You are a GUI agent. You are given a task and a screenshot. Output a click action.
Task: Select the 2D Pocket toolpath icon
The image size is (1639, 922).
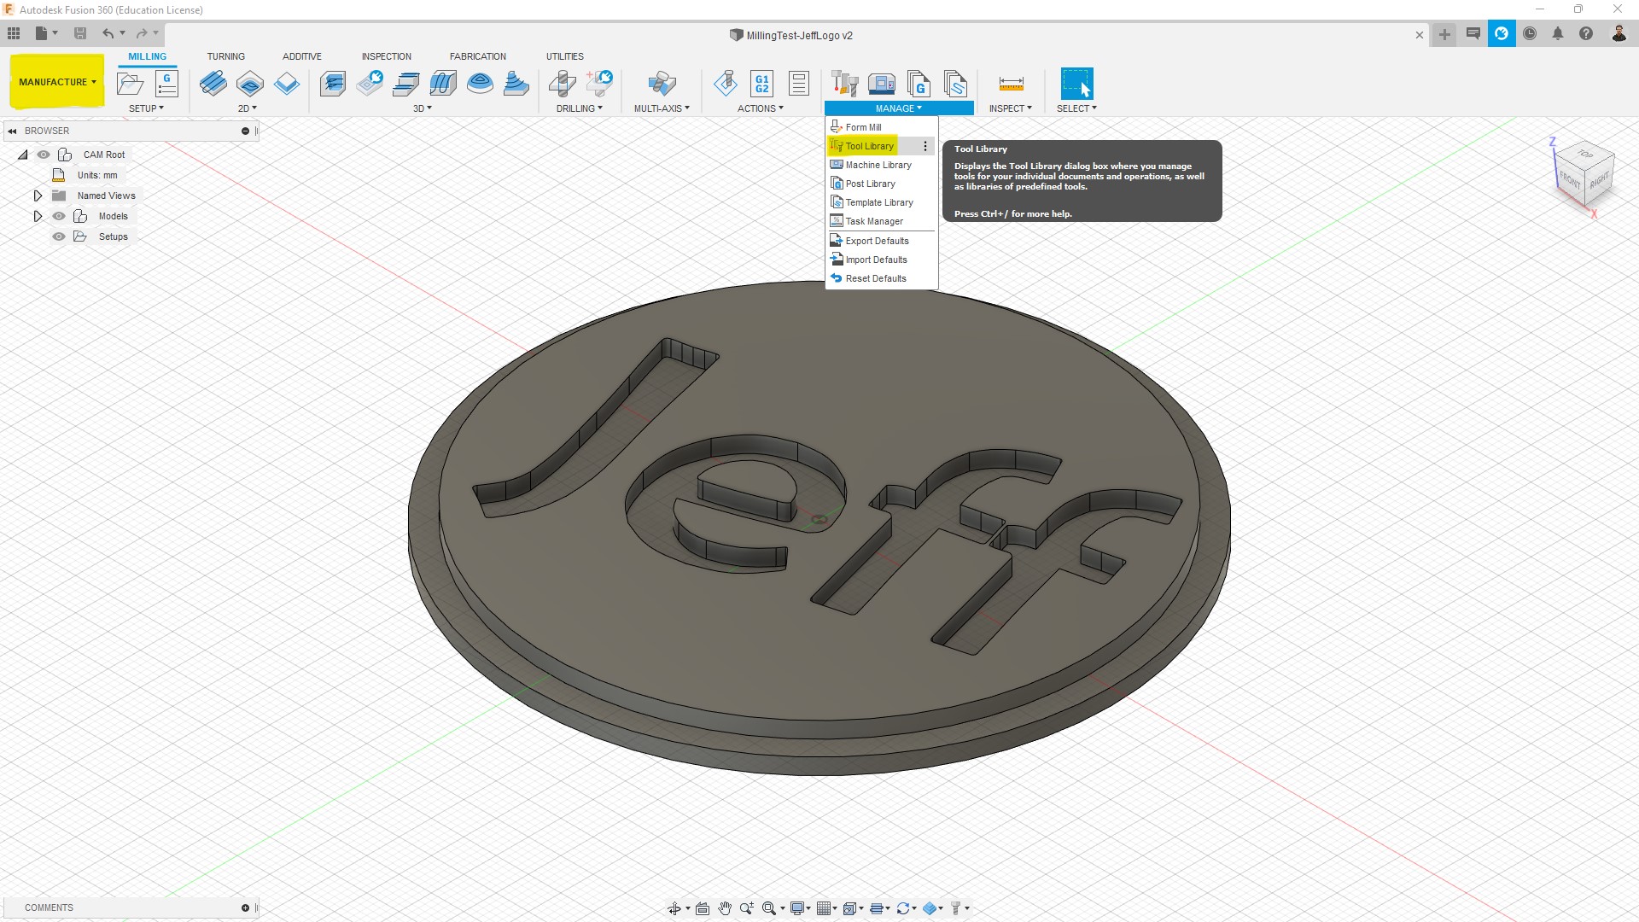pos(250,84)
